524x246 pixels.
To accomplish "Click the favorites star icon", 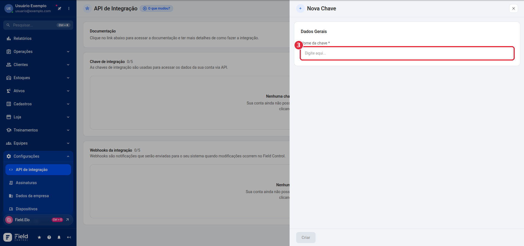I will tap(39, 237).
